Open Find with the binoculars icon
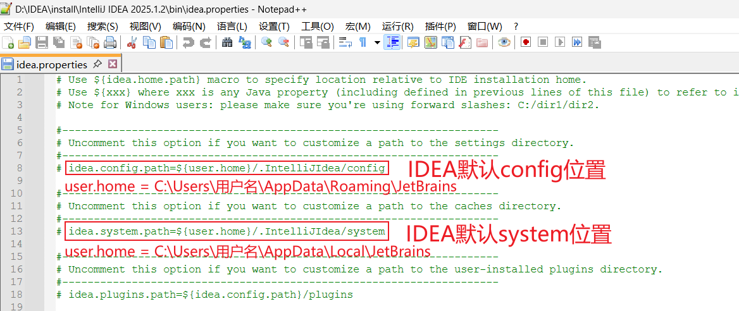This screenshot has height=311, width=739. point(227,43)
